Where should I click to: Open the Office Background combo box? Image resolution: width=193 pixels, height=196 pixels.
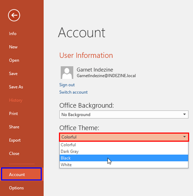[124, 114]
